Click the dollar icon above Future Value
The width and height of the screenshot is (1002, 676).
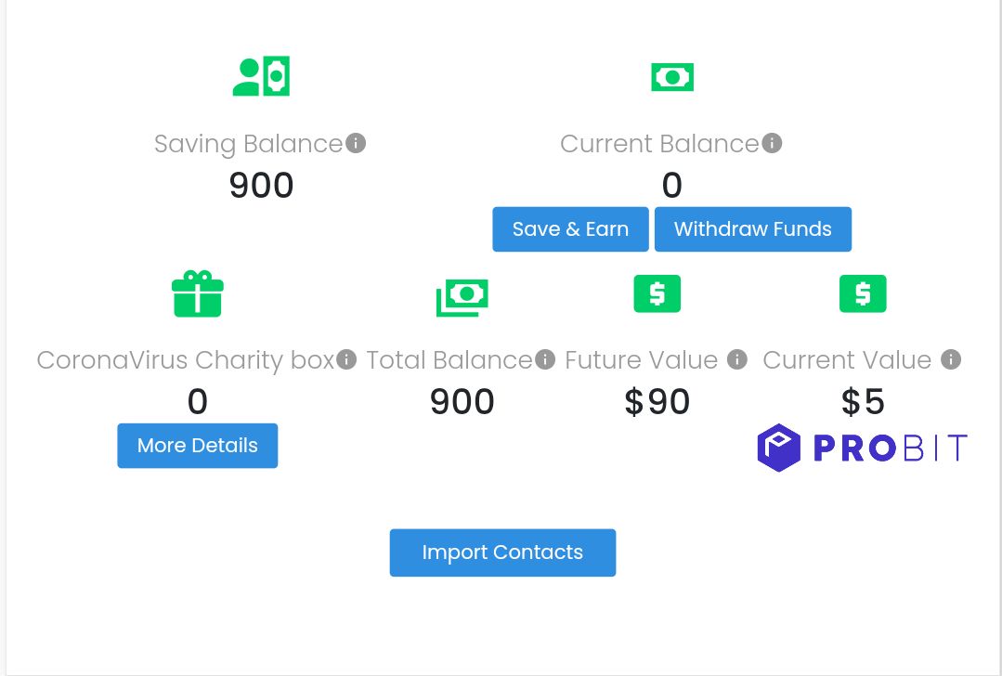coord(657,294)
